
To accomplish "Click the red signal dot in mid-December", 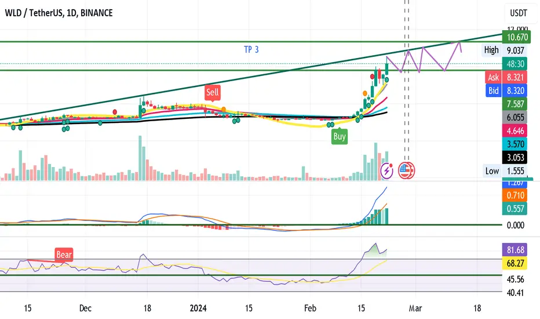I will [115, 112].
